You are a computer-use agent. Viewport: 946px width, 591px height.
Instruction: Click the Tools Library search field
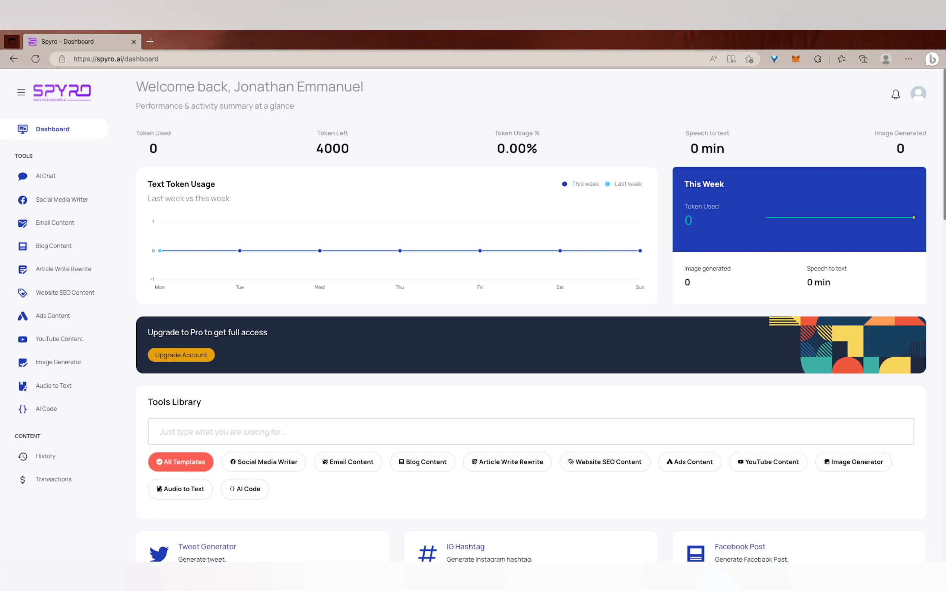coord(530,431)
